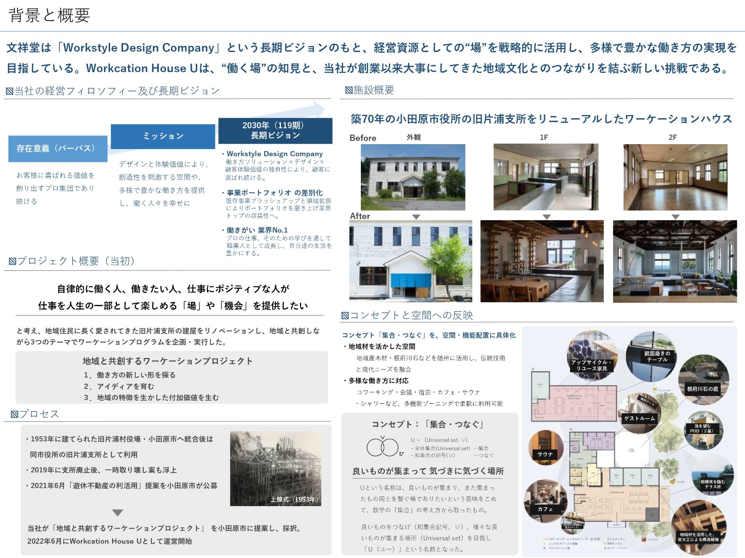Open the After 1F renovated interior photo
745x558 pixels.
click(542, 261)
